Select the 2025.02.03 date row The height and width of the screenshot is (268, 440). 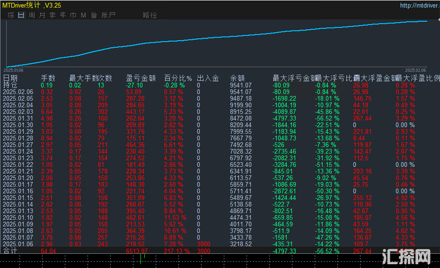18,112
